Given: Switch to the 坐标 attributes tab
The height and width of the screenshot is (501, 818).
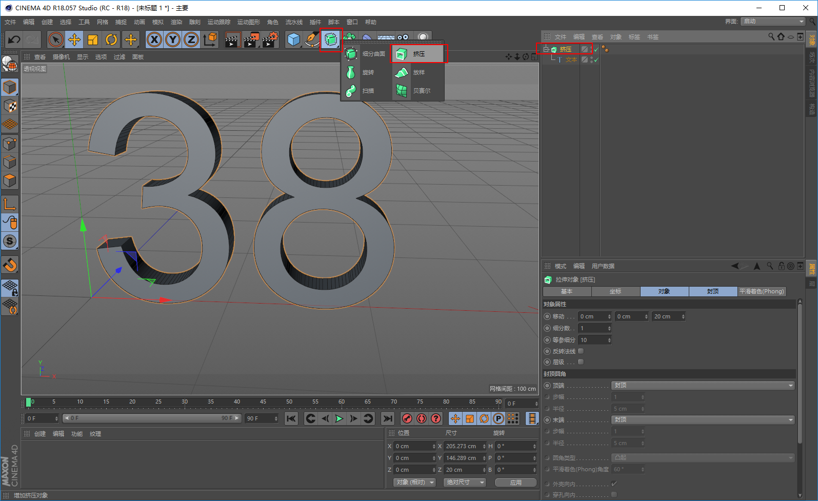Looking at the screenshot, I should (615, 291).
